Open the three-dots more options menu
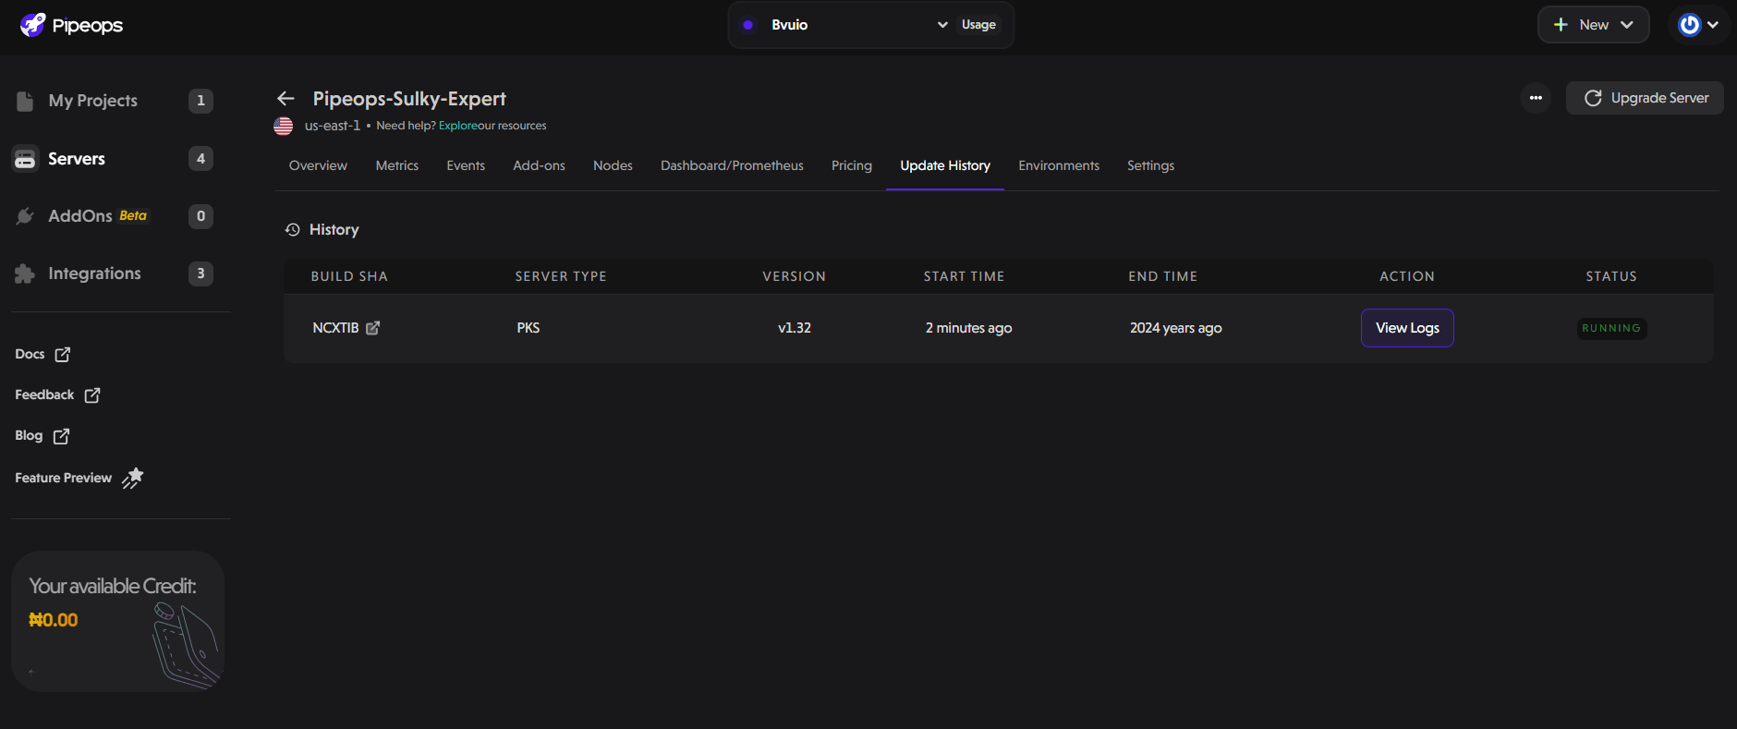The width and height of the screenshot is (1737, 729). (x=1536, y=98)
